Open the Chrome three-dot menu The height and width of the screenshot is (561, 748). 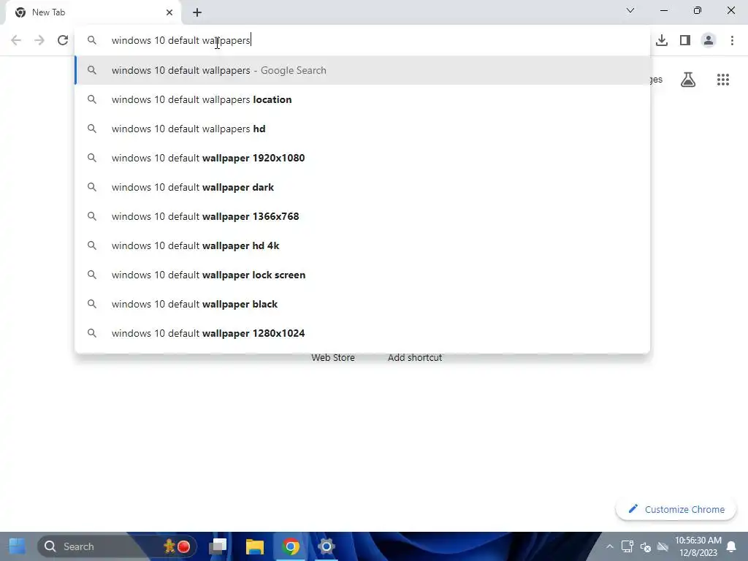pos(732,40)
